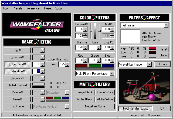The height and width of the screenshot is (119, 173).
Task: Click the green color filter swatch
Action: point(95,66)
